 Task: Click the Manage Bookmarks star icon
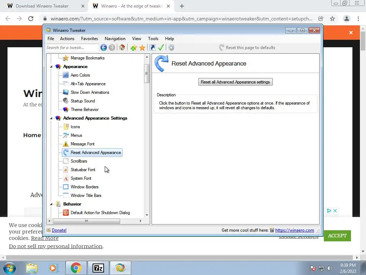coord(66,58)
